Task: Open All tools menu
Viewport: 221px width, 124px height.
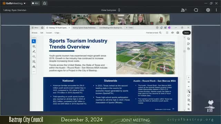Action: point(35,33)
